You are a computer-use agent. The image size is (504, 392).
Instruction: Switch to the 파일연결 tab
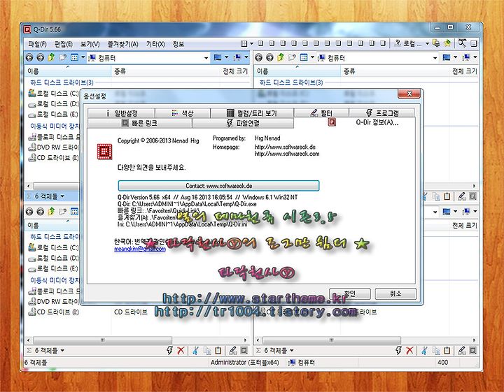click(x=243, y=123)
